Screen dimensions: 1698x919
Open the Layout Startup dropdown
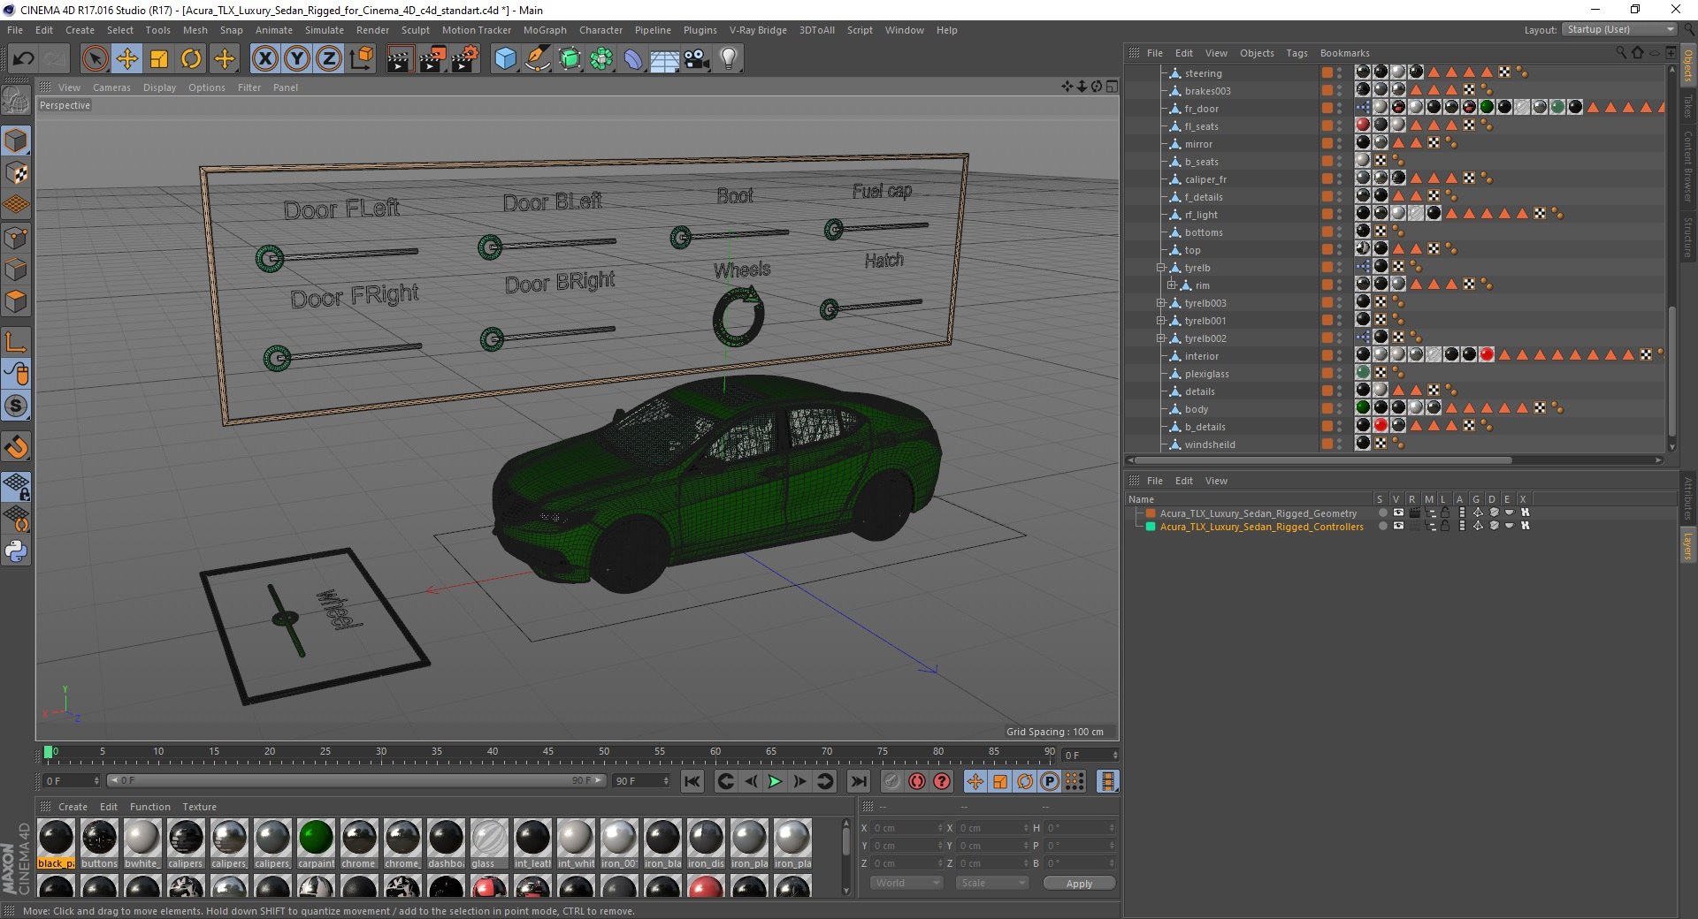1619,29
